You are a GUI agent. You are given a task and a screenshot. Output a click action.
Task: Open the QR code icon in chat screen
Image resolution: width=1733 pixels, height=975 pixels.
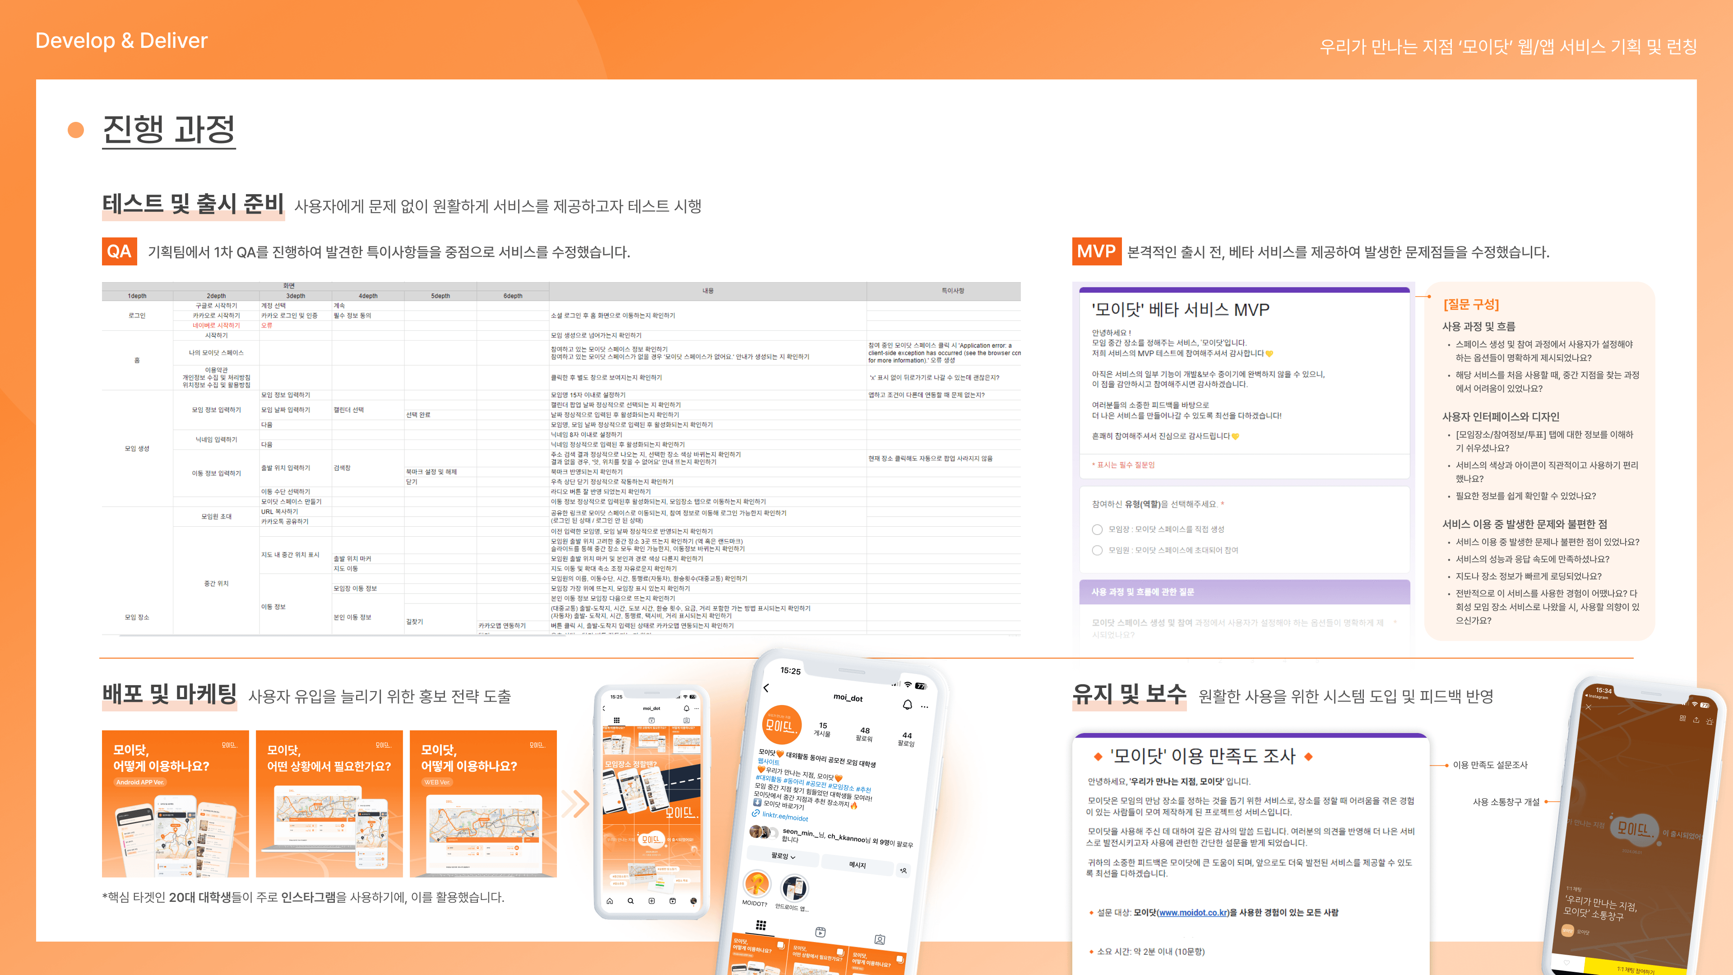point(1682,718)
